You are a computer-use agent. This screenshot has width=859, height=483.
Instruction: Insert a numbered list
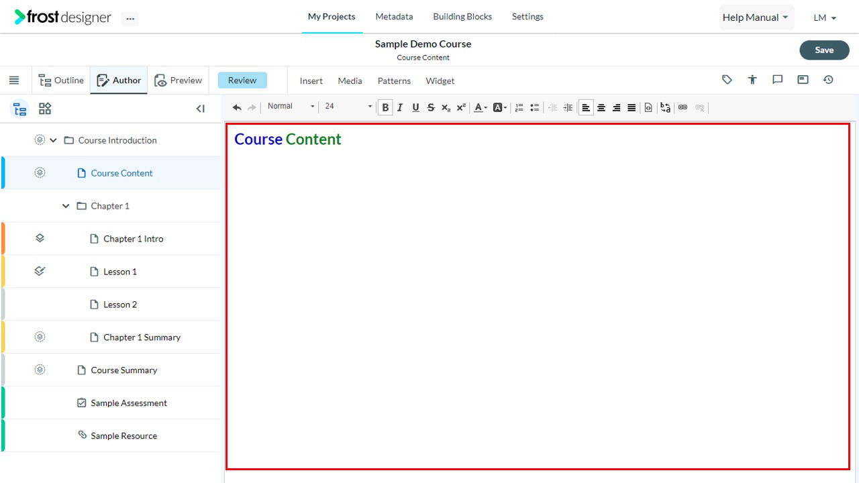[x=519, y=107]
